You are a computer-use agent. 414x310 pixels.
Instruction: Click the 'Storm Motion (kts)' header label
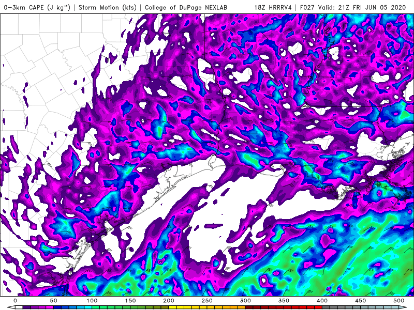coord(108,7)
